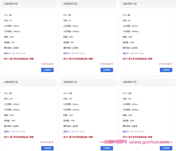
Task: Open 222.211.72.18 test IP in 成都高防D型
Action: (x=14, y=132)
